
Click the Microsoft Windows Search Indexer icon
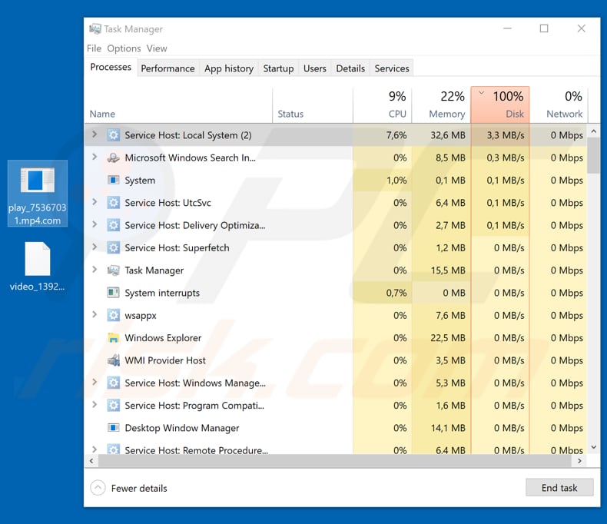tap(114, 158)
